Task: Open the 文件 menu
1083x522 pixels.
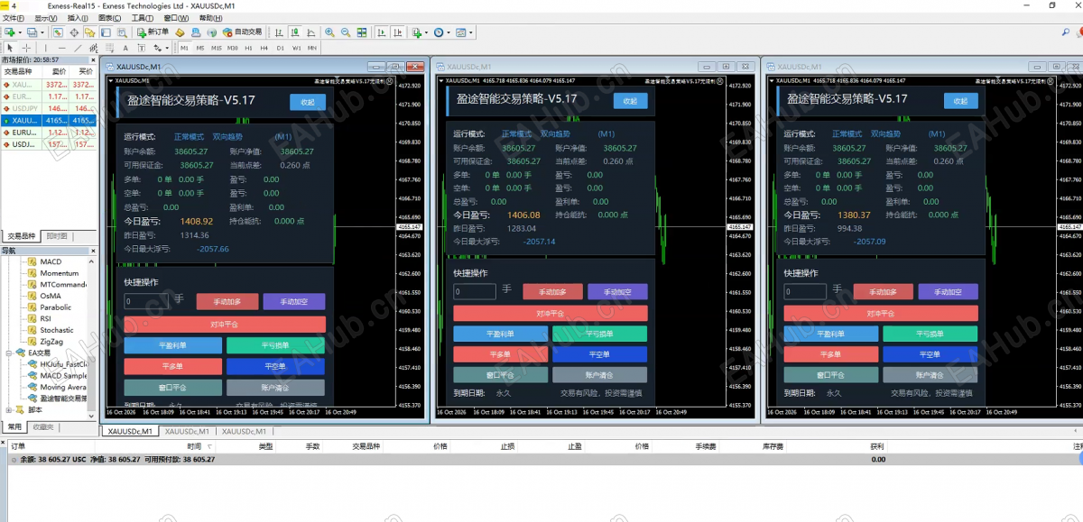Action: (x=14, y=18)
